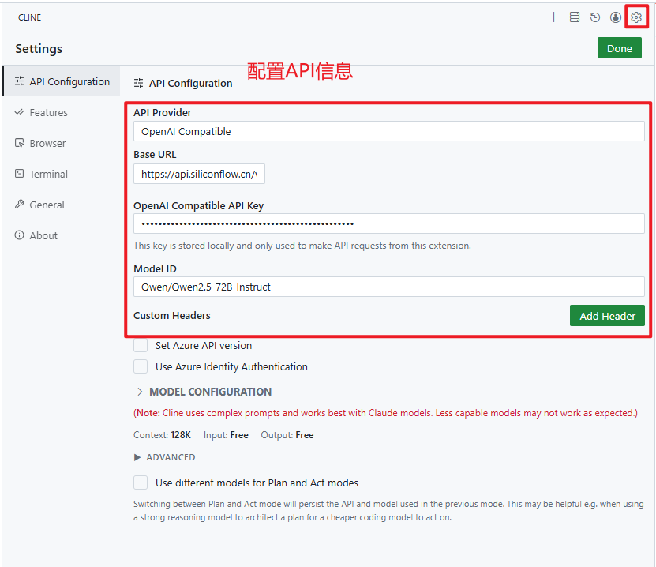
Task: Click the Browser cursor icon in sidebar
Action: pyautogui.click(x=19, y=143)
